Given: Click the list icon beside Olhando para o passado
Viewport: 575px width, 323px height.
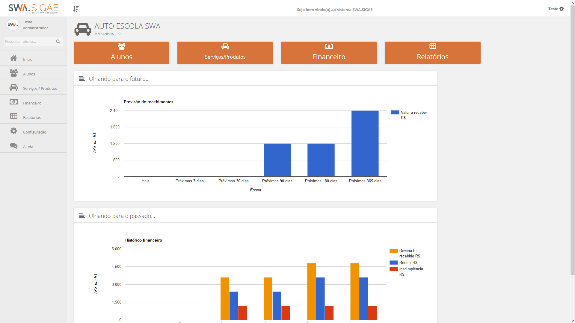Looking at the screenshot, I should [x=82, y=216].
